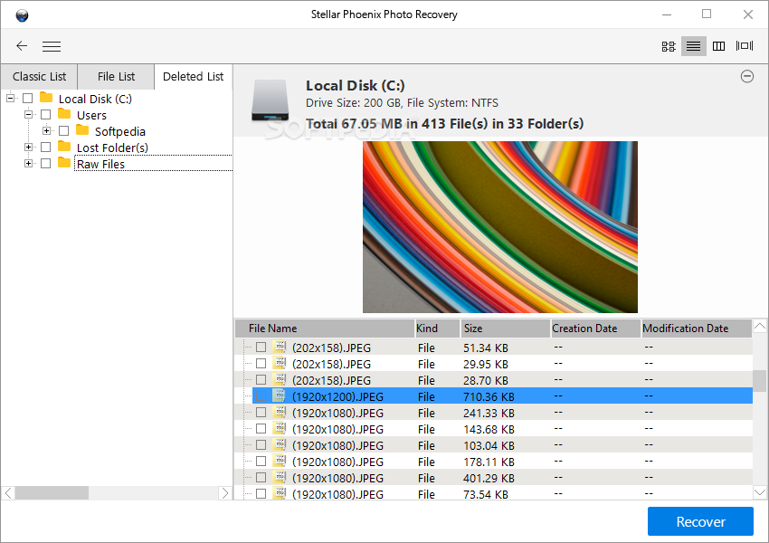769x543 pixels.
Task: Click the file list's up scroll arrow
Action: [760, 326]
